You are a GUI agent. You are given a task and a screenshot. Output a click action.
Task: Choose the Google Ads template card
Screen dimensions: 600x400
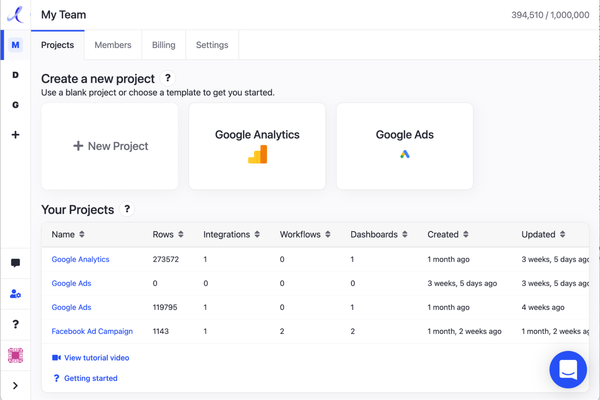pos(405,146)
